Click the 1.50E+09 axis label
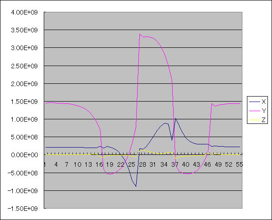Screen dimensions: 272x220 [x=24, y=102]
